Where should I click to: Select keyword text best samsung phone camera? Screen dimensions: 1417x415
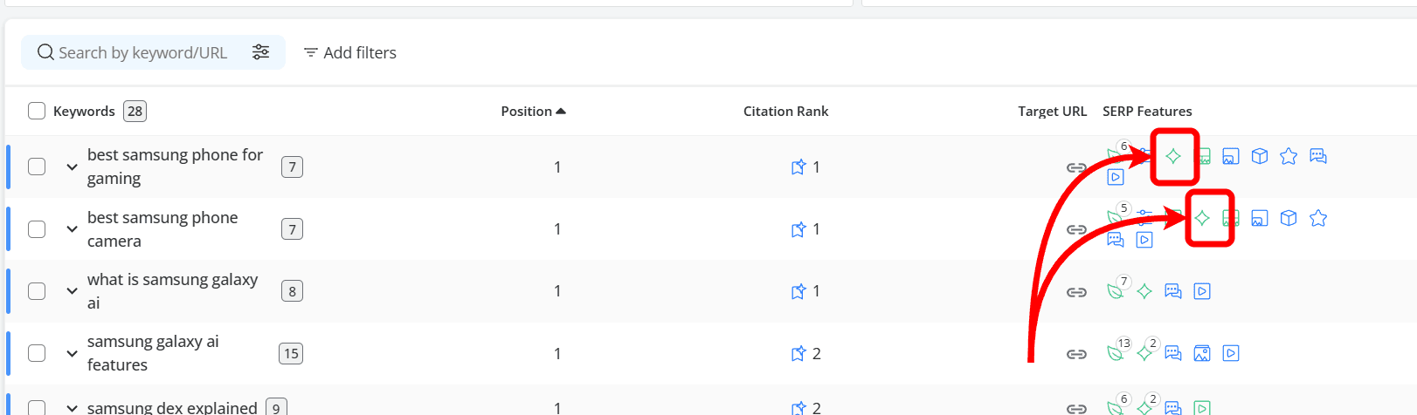pos(162,228)
